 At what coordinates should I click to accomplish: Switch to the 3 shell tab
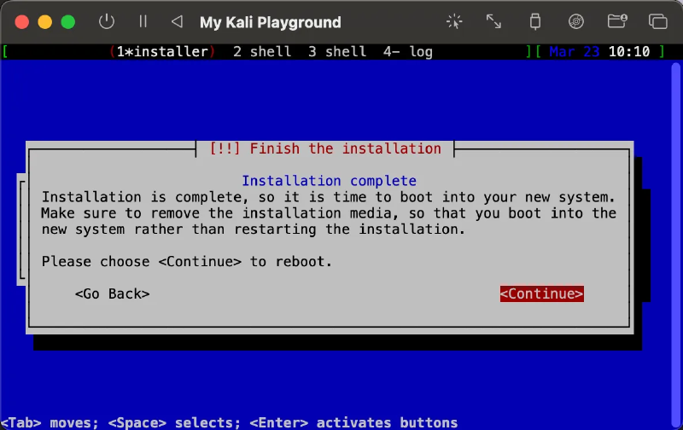tap(337, 52)
